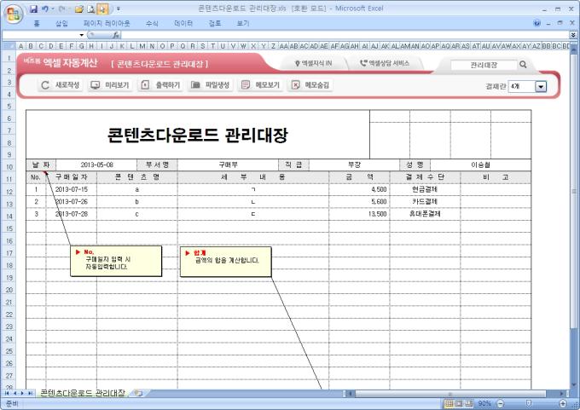This screenshot has width=580, height=410.
Task: Click the 파일생성 button
Action: tap(211, 85)
